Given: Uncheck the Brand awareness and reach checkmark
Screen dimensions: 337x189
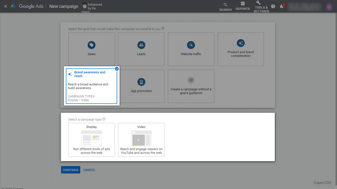Looking at the screenshot, I should click(117, 69).
